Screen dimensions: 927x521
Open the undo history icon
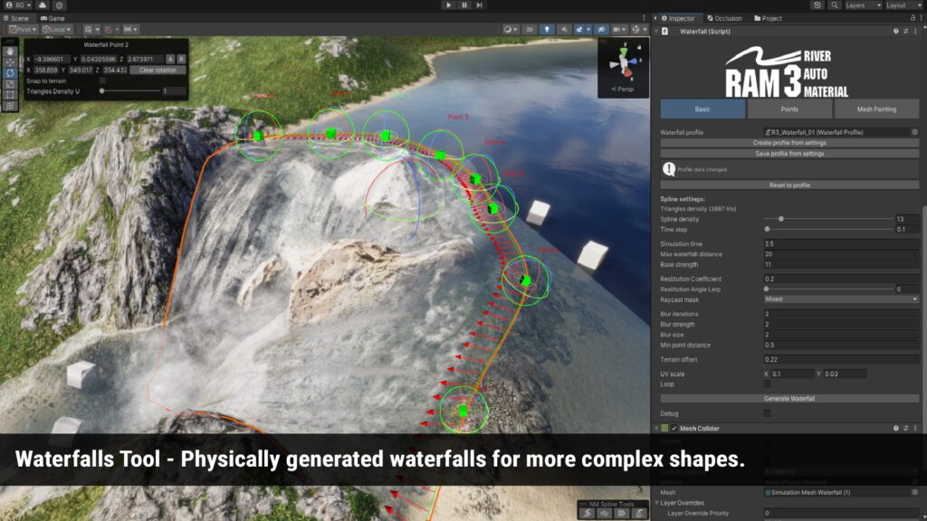click(x=817, y=5)
